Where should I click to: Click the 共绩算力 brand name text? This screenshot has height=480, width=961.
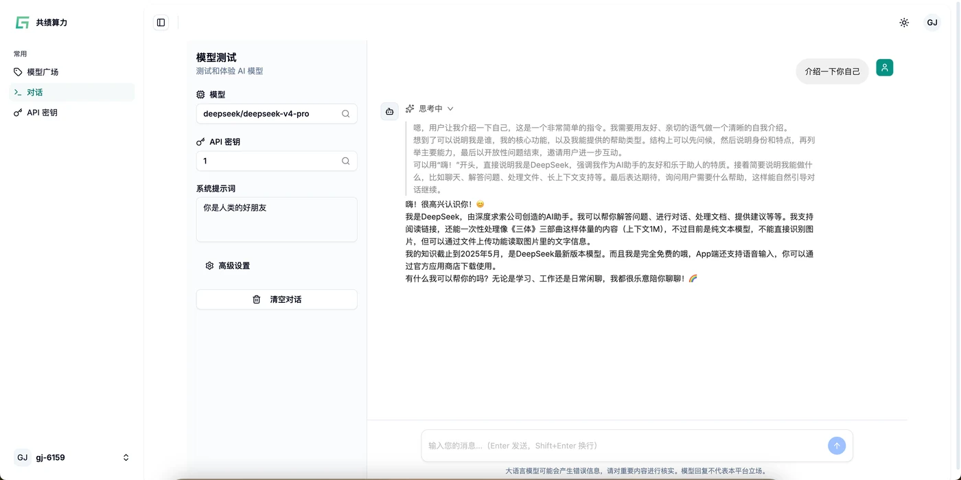point(51,23)
